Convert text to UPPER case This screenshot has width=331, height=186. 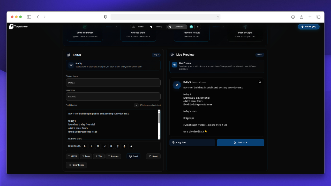click(x=72, y=156)
